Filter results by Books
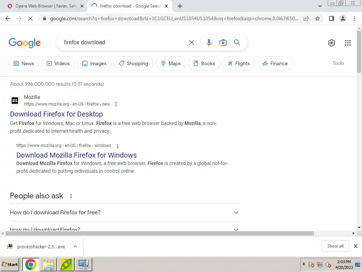 pos(204,63)
